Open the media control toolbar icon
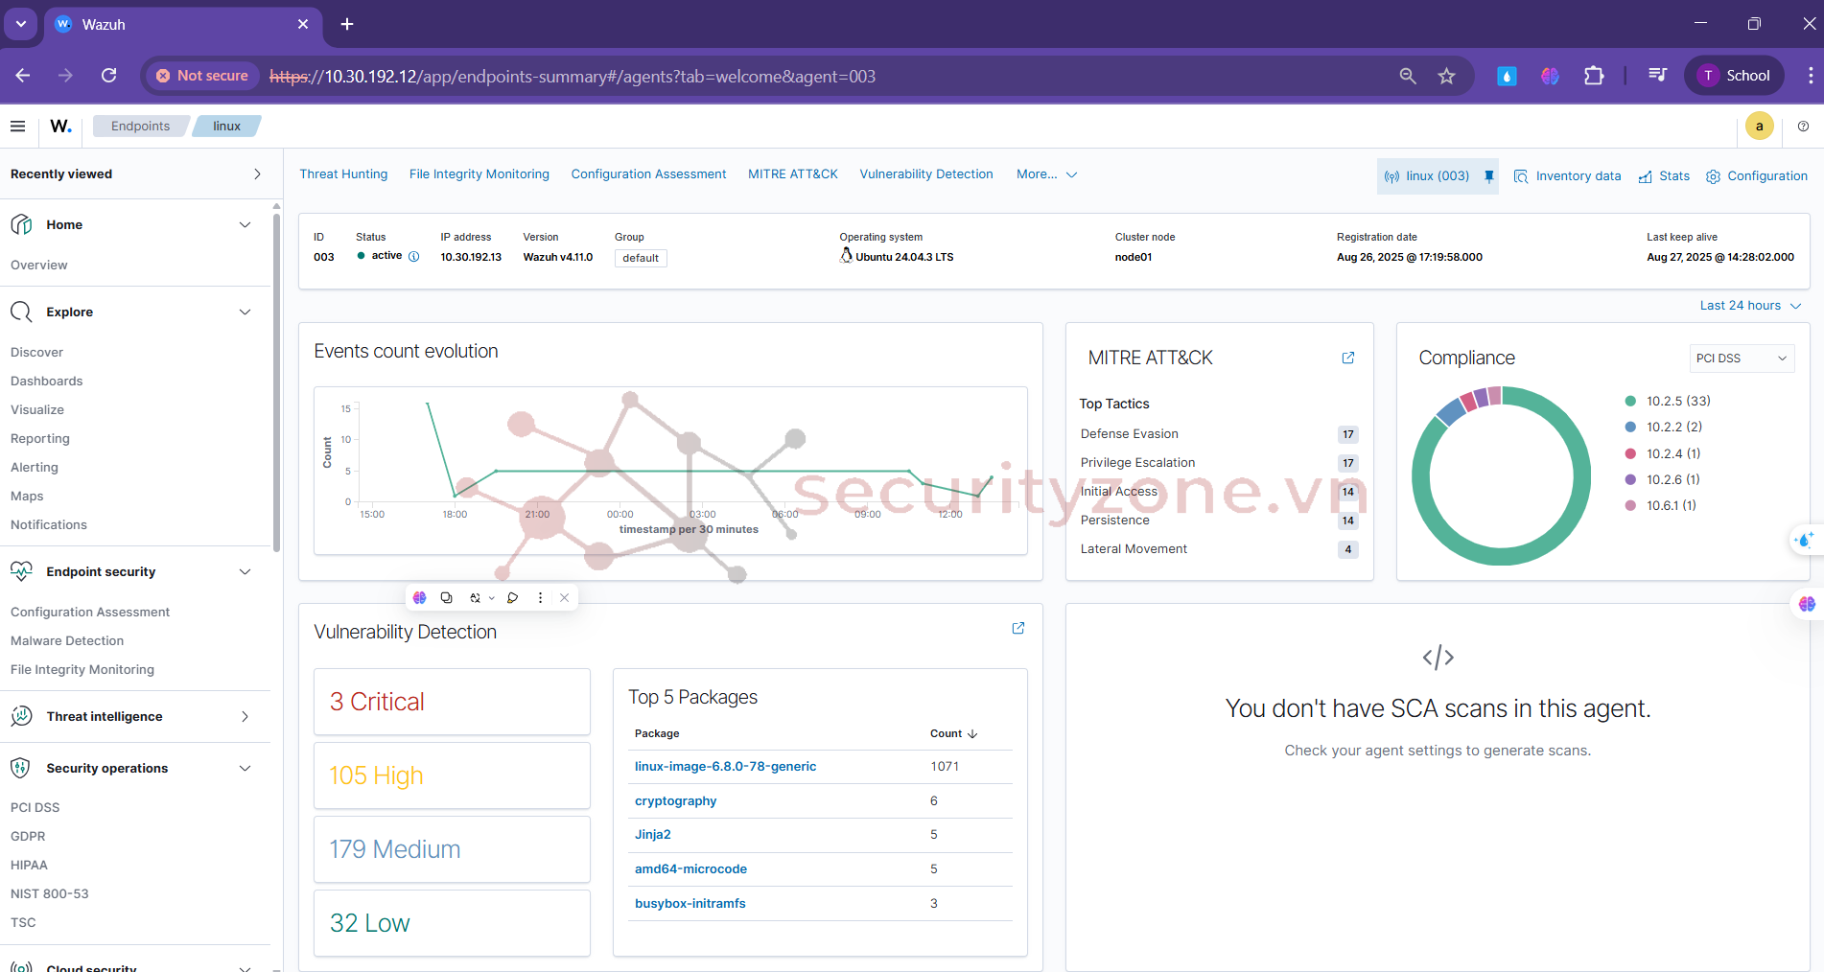This screenshot has width=1824, height=972. pos(1657,76)
